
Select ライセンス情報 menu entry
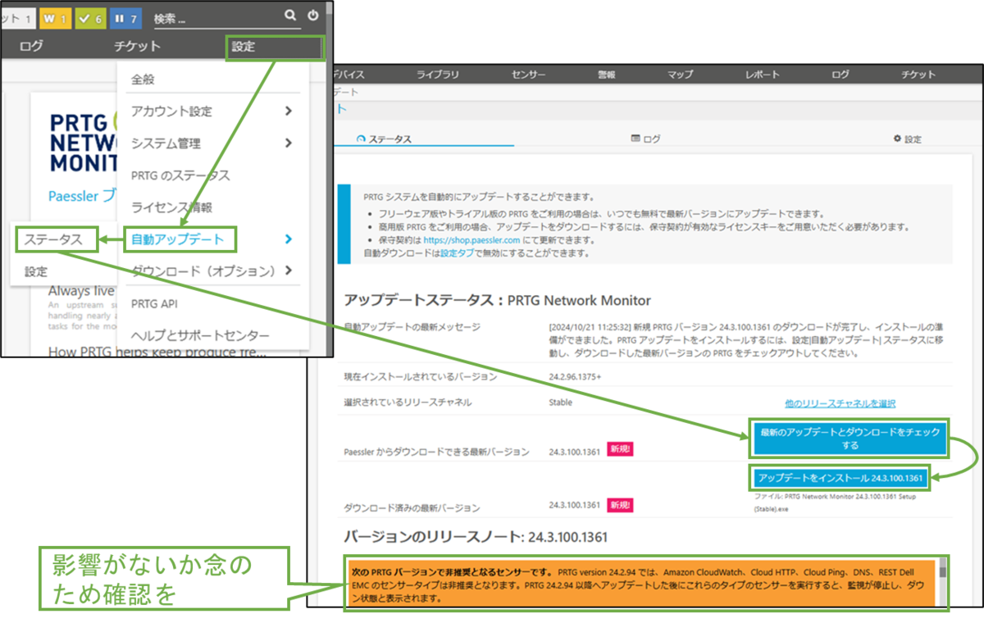coord(171,207)
